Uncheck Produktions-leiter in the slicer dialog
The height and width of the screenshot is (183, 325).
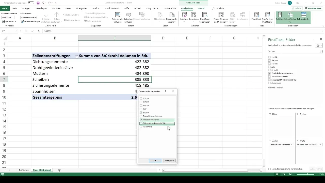click(x=141, y=119)
